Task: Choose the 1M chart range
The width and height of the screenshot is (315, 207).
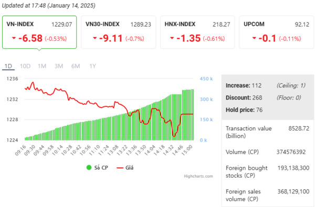Action: tap(42, 66)
